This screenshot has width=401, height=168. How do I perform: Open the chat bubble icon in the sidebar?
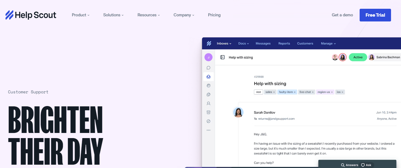click(208, 68)
